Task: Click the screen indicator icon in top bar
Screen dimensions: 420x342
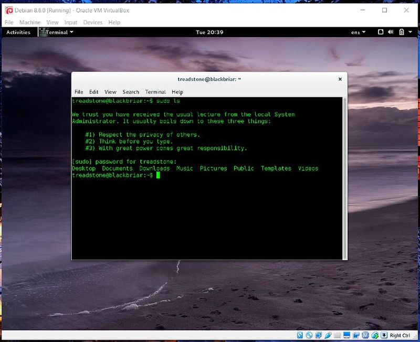Action: (380, 32)
